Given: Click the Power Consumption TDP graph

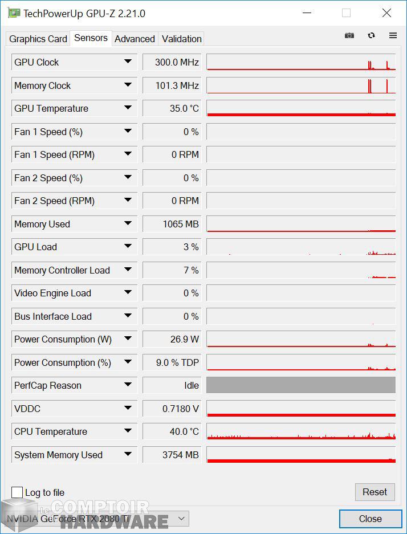Looking at the screenshot, I should pos(301,362).
